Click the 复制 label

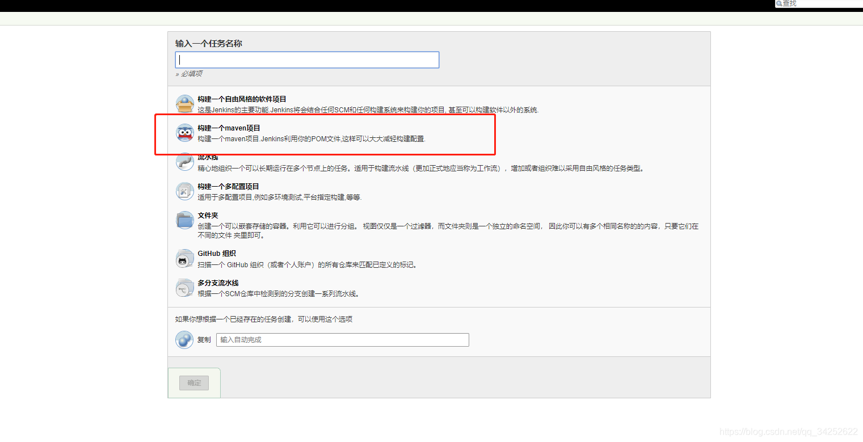[x=204, y=340]
